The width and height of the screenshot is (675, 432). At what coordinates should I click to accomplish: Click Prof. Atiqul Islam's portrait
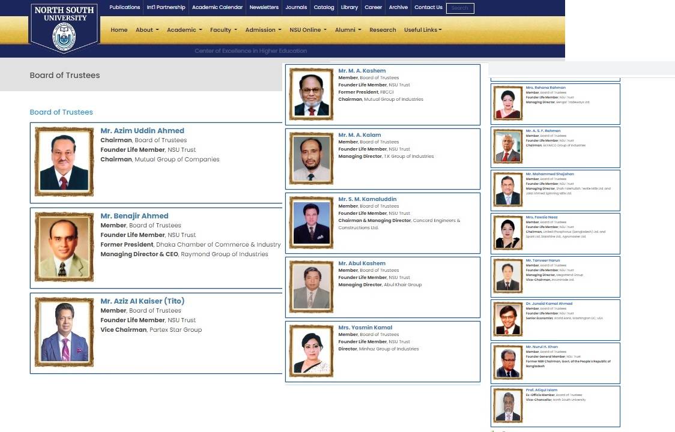pos(508,406)
